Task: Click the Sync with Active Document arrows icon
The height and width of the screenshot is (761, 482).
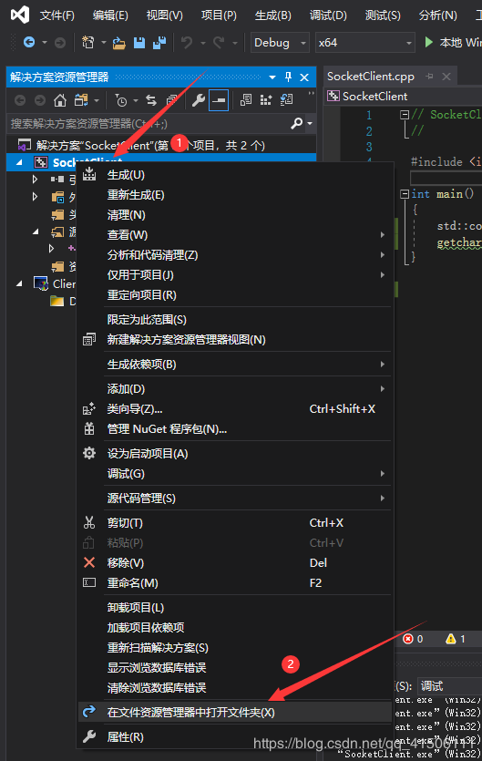Action: click(x=151, y=100)
